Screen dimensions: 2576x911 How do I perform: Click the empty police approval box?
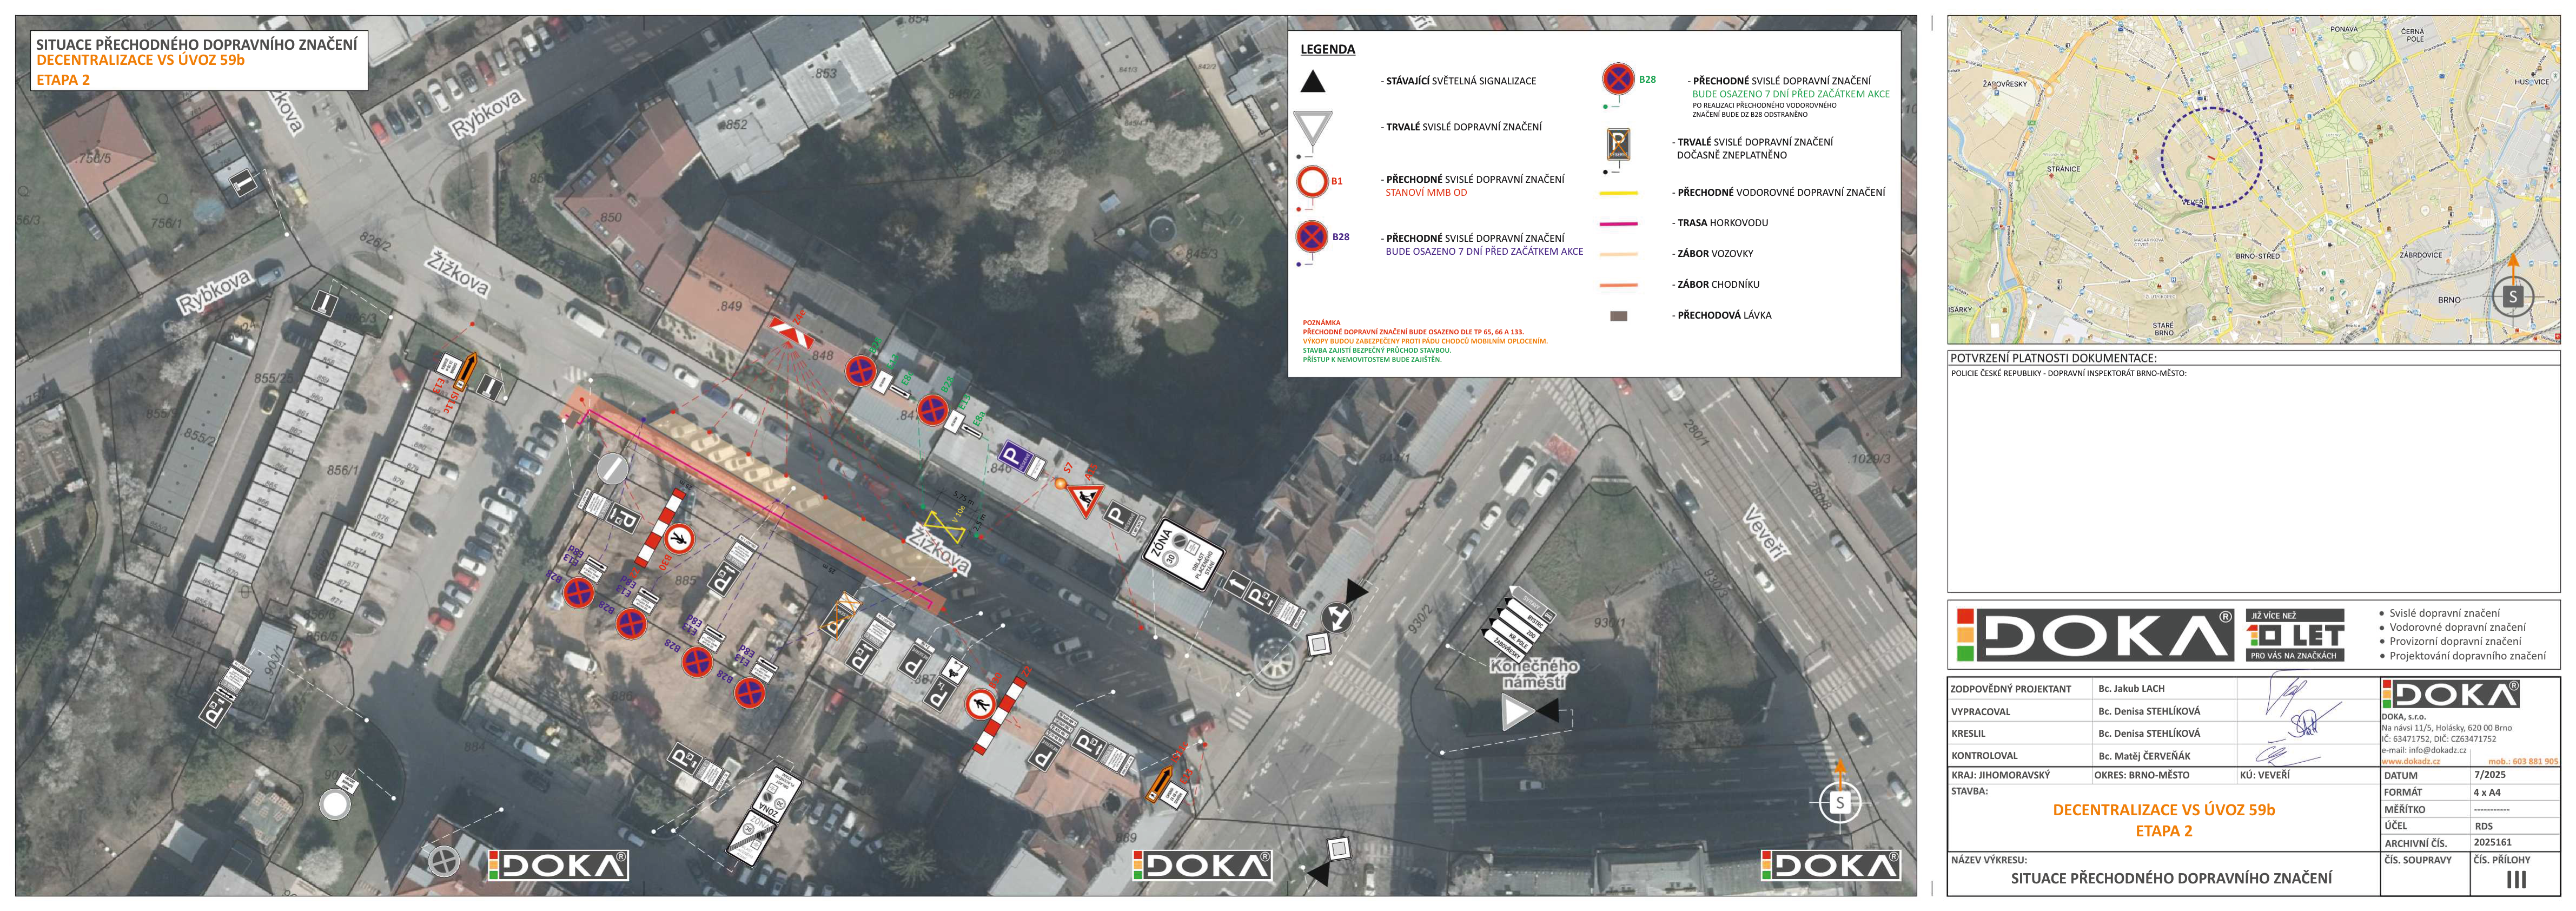tap(2253, 480)
